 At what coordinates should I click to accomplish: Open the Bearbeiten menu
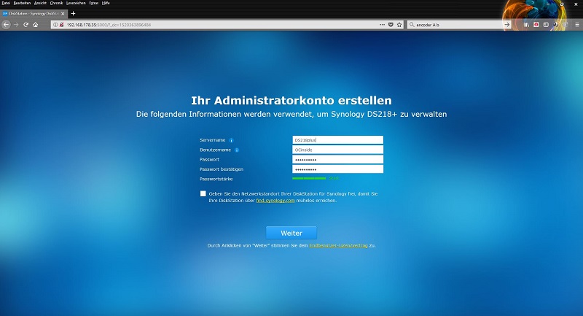point(22,3)
